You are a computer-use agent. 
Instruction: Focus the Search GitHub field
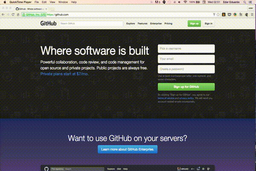(x=91, y=24)
